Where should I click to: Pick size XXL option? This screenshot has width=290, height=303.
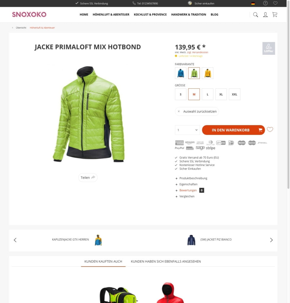(235, 94)
